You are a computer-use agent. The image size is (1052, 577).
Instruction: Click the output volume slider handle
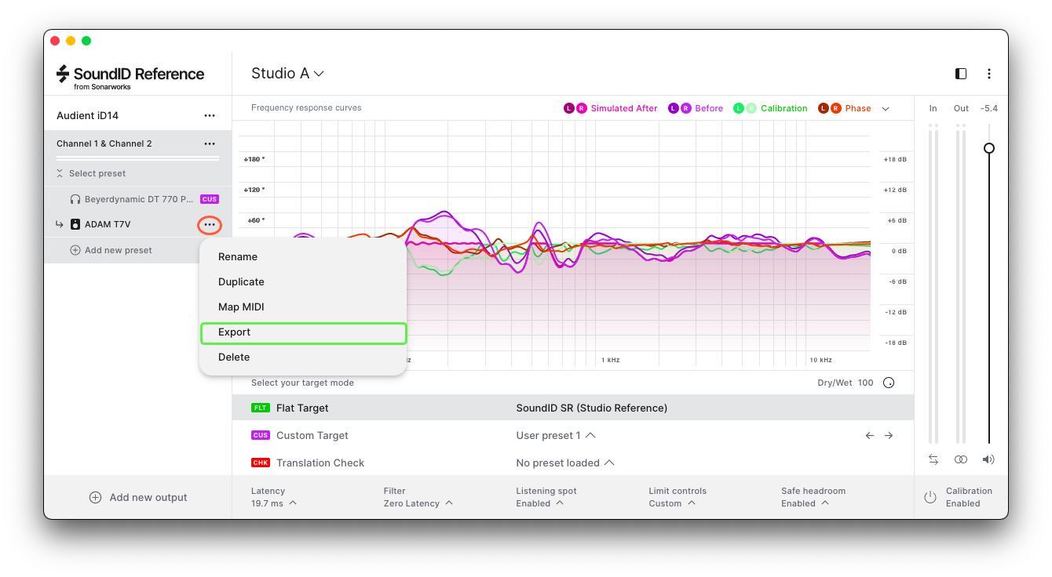989,148
